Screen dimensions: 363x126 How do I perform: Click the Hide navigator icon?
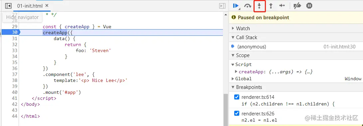pos(8,6)
